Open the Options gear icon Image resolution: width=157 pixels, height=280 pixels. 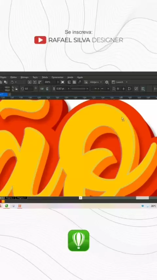107,82
